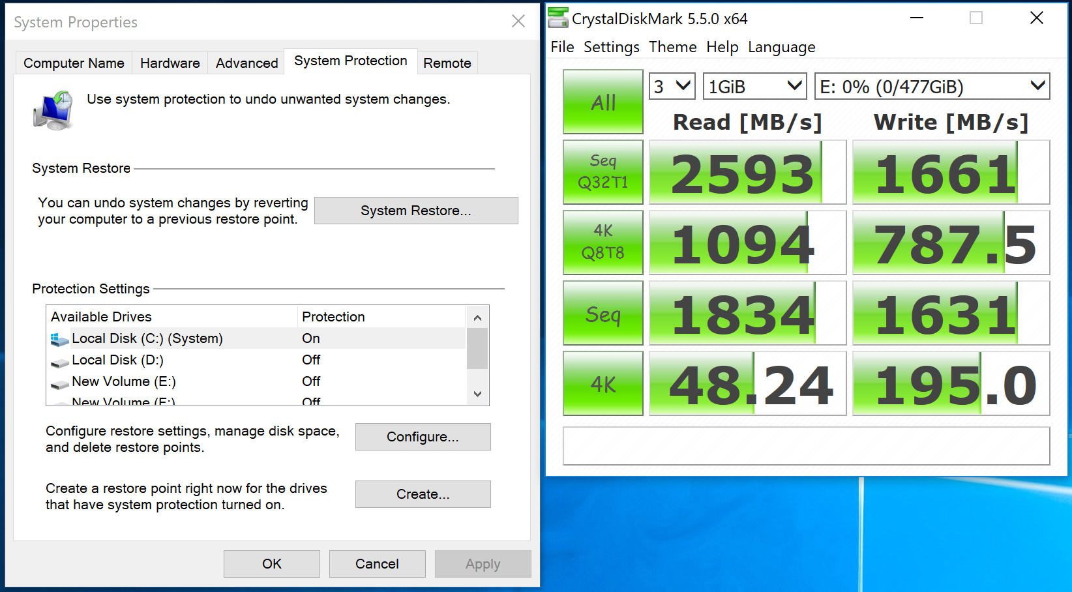1072x592 pixels.
Task: Open the test count dropdown showing 3
Action: click(672, 87)
